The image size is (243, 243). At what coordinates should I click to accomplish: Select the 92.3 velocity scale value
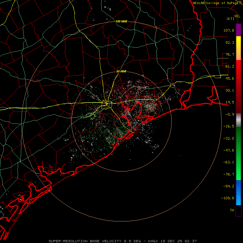point(230,42)
